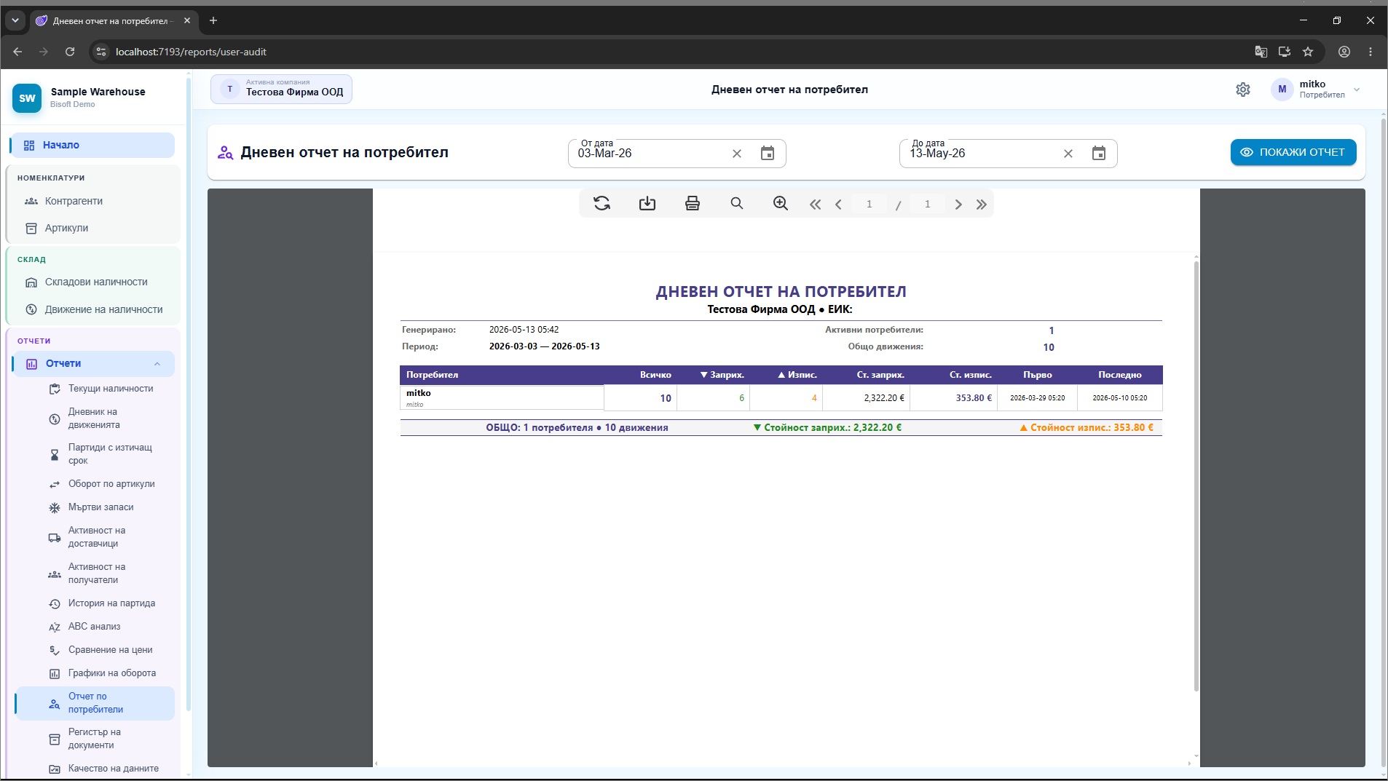Go to Начало in sidebar
The width and height of the screenshot is (1388, 781).
pos(92,145)
